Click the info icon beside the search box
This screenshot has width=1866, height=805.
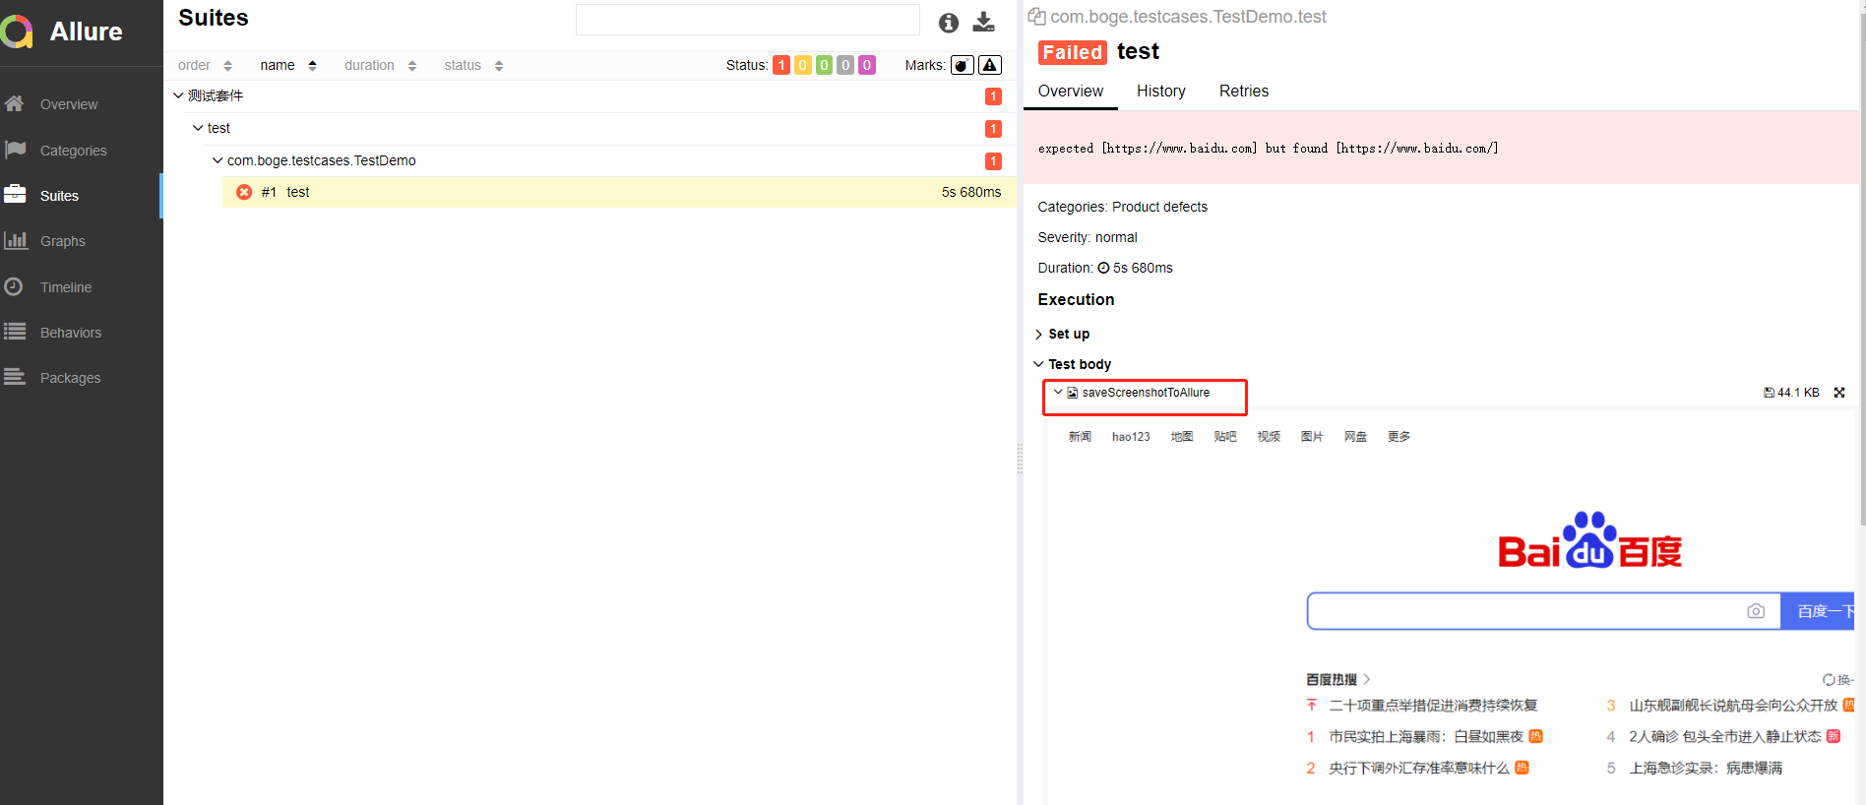(949, 23)
